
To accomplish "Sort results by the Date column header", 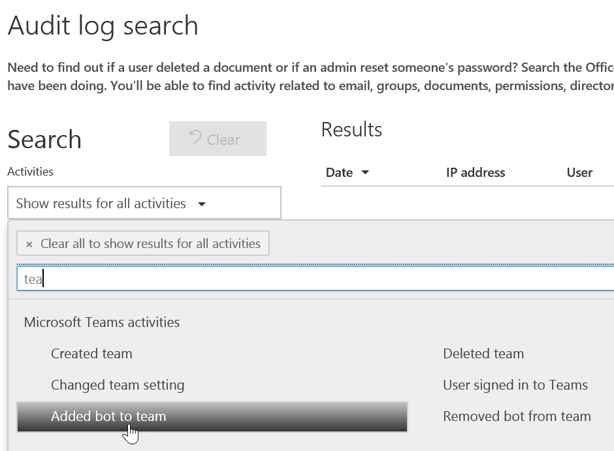I will tap(339, 173).
